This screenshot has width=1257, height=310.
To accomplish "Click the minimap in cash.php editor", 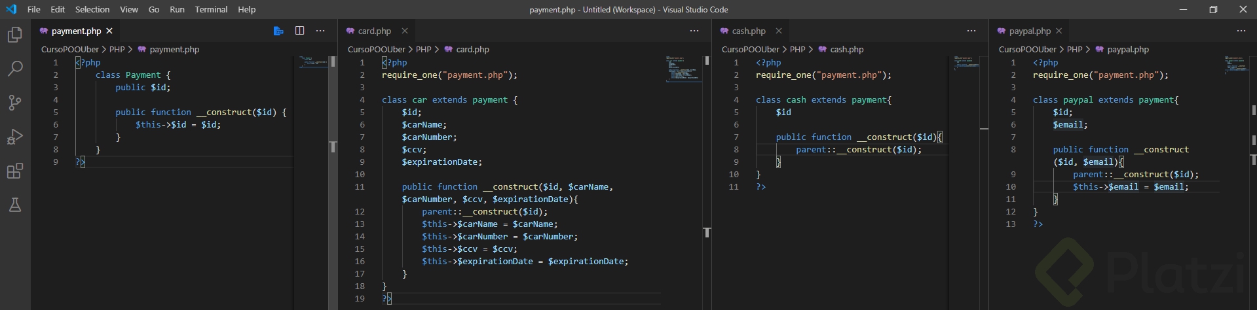I will click(967, 63).
